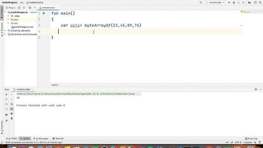Image resolution: width=263 pixels, height=148 pixels.
Task: Toggle Soft-Wrap in Run console
Action: [12, 104]
